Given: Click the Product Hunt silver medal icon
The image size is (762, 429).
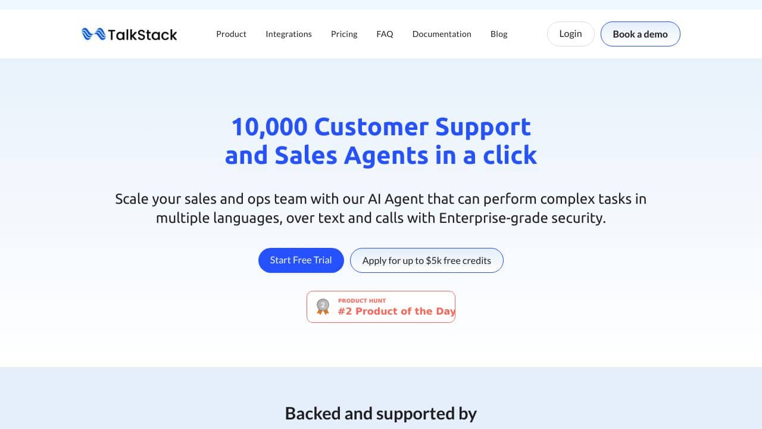Looking at the screenshot, I should 323,307.
